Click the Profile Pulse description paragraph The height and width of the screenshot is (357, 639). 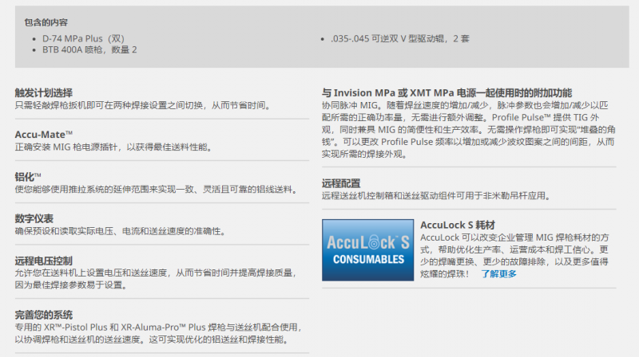point(469,130)
